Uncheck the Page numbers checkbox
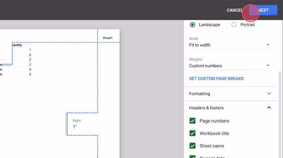 [192, 121]
